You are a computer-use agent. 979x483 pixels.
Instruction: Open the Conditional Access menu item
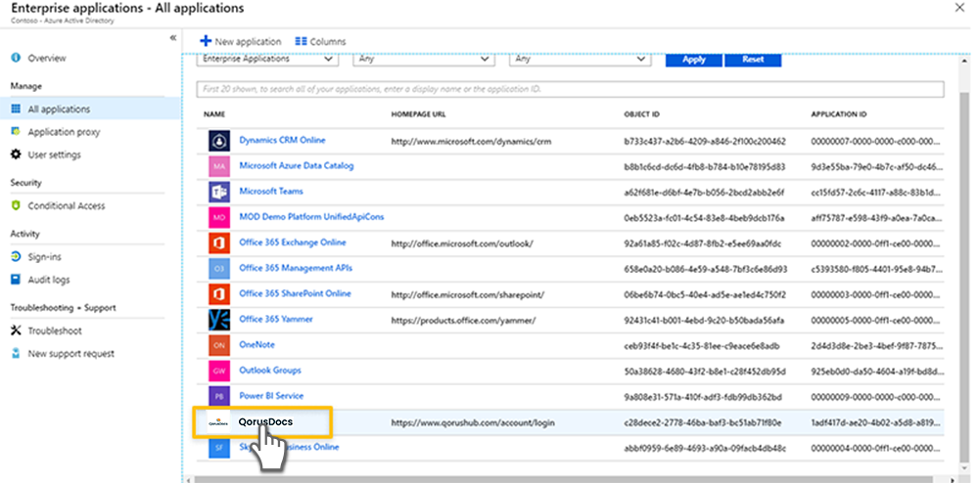[66, 206]
